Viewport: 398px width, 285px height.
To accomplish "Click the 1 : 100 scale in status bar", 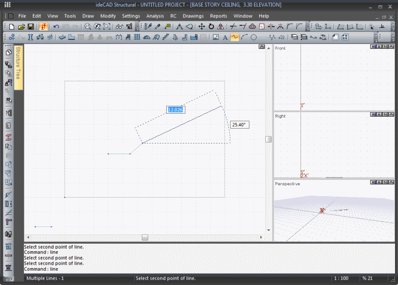I will tap(341, 278).
